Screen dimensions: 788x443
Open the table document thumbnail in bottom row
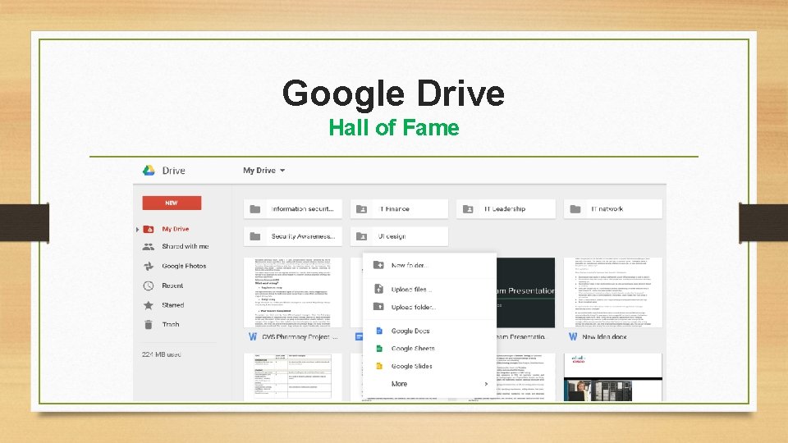pos(293,377)
